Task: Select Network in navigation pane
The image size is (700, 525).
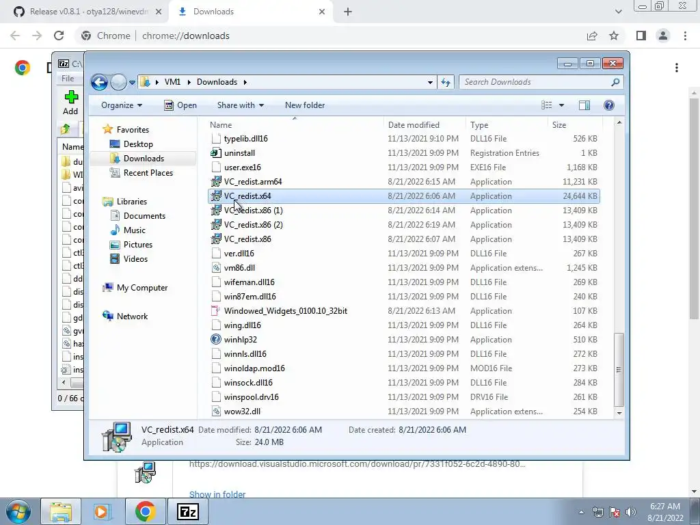Action: [132, 317]
